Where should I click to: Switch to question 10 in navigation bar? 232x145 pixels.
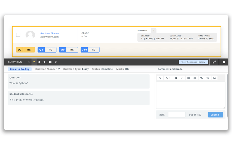50,62
